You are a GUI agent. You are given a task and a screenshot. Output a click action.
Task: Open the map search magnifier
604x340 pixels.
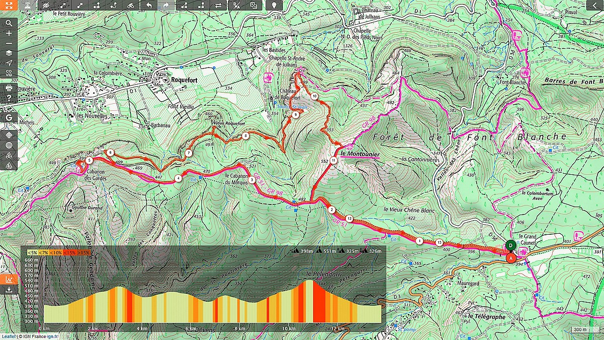pos(9,23)
